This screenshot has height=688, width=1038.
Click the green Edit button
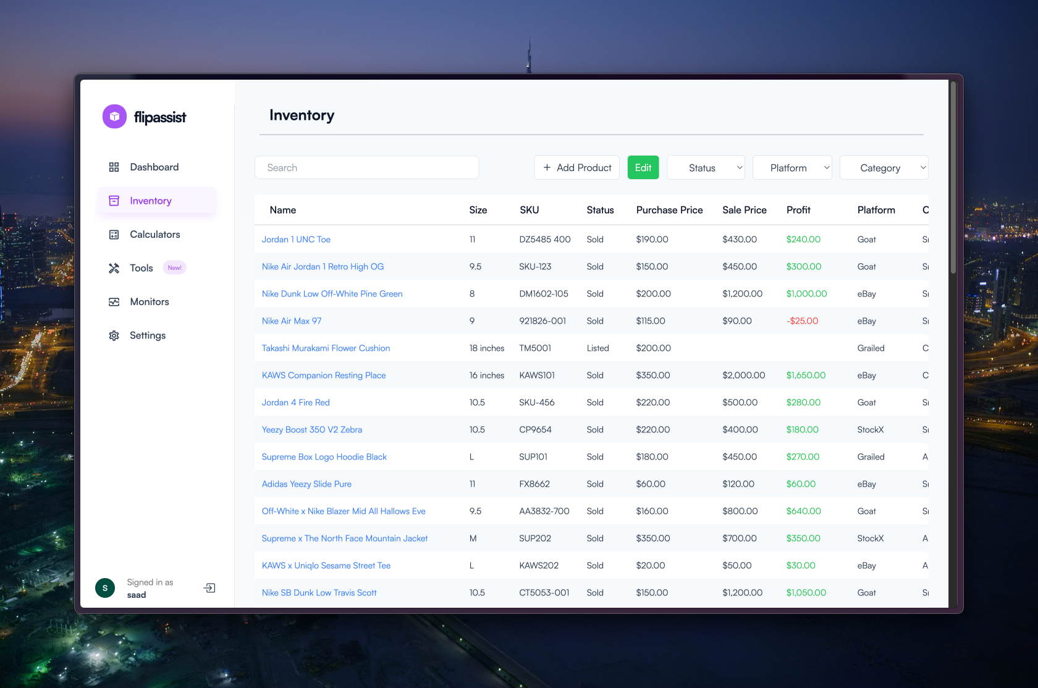click(643, 167)
